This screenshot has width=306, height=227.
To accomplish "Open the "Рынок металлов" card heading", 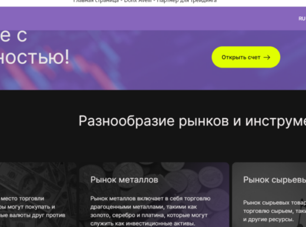I will coord(124,179).
